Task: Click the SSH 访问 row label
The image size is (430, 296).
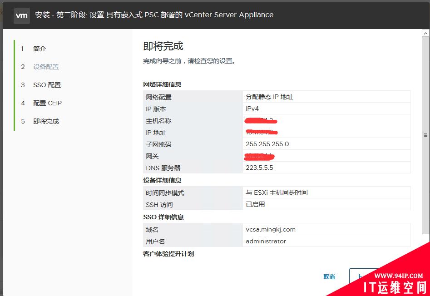Action: pos(159,205)
